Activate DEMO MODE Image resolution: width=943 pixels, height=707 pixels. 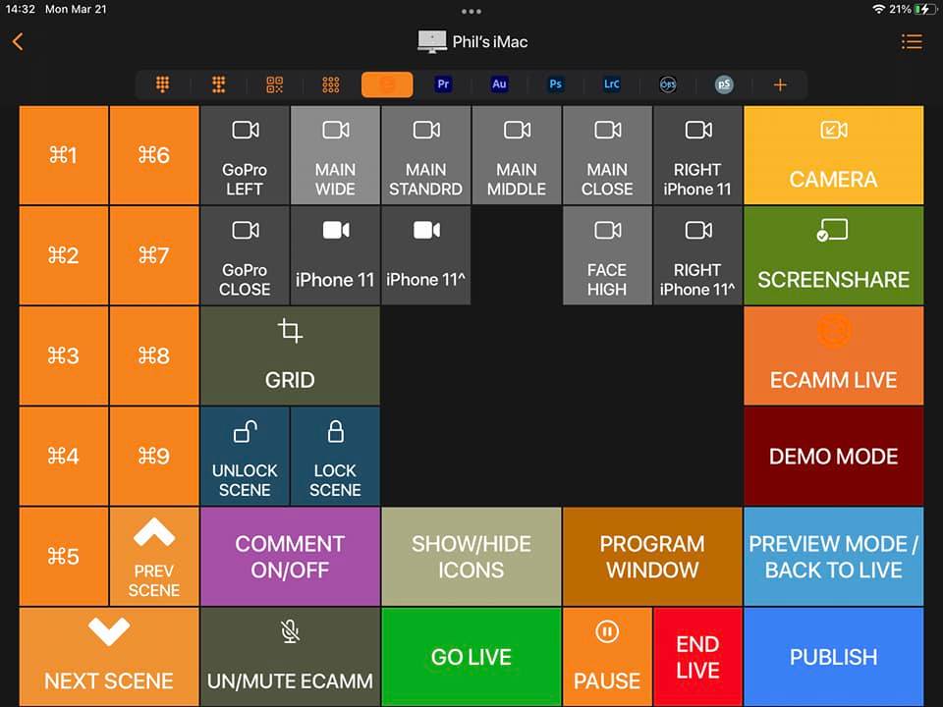pos(834,457)
